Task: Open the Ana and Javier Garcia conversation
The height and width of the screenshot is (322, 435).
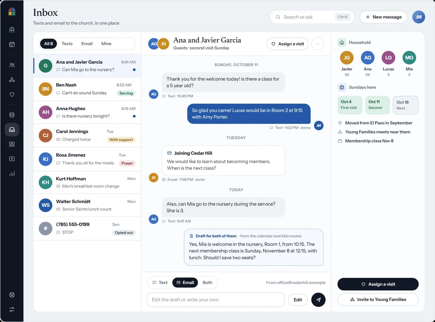Action: point(87,66)
